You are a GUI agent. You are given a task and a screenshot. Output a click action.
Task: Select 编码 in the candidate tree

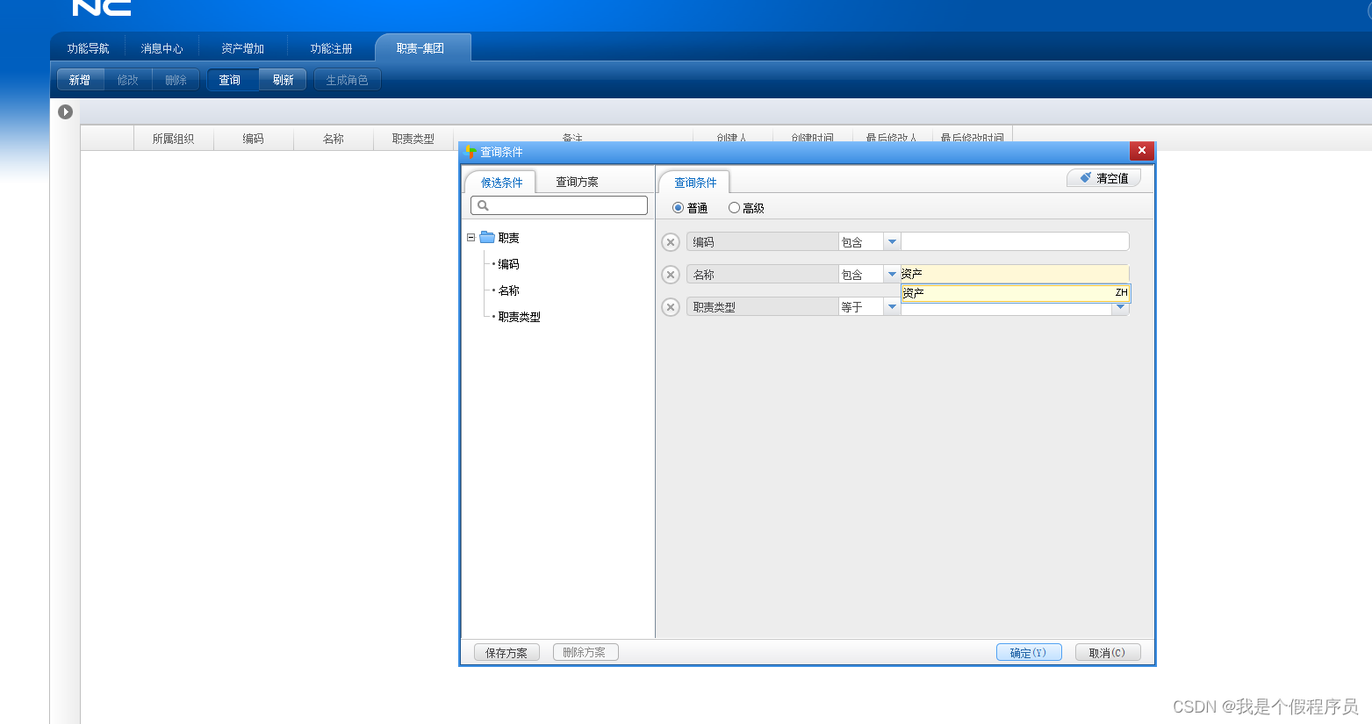(x=508, y=264)
